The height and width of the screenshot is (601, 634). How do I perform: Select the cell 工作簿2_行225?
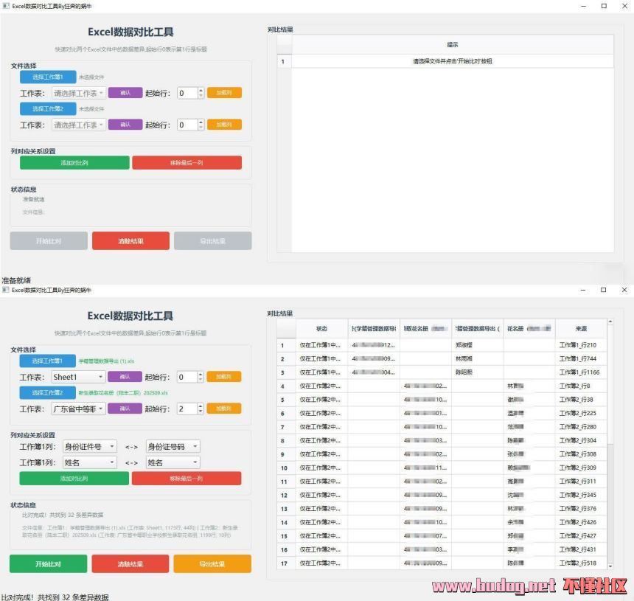[x=581, y=413]
